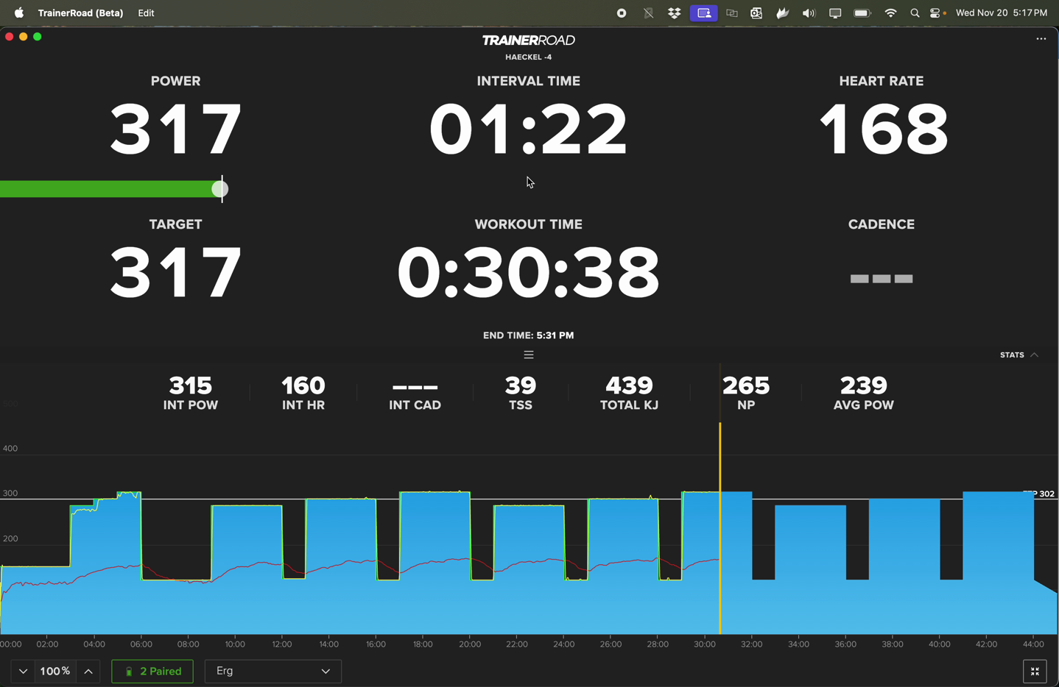Viewport: 1059px width, 687px height.
Task: Click the WORKOUT TIME 0:30:38 readout
Action: point(529,273)
